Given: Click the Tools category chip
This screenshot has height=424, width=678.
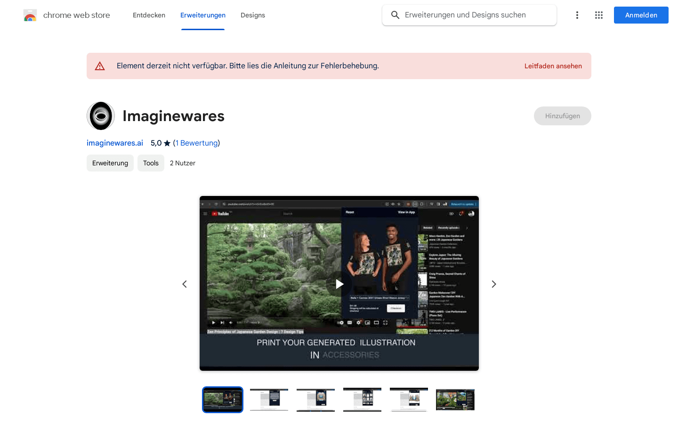Looking at the screenshot, I should coord(151,163).
